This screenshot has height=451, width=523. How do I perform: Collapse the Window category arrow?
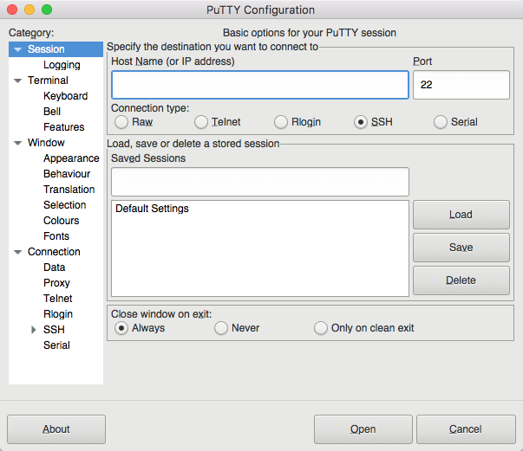tap(17, 143)
